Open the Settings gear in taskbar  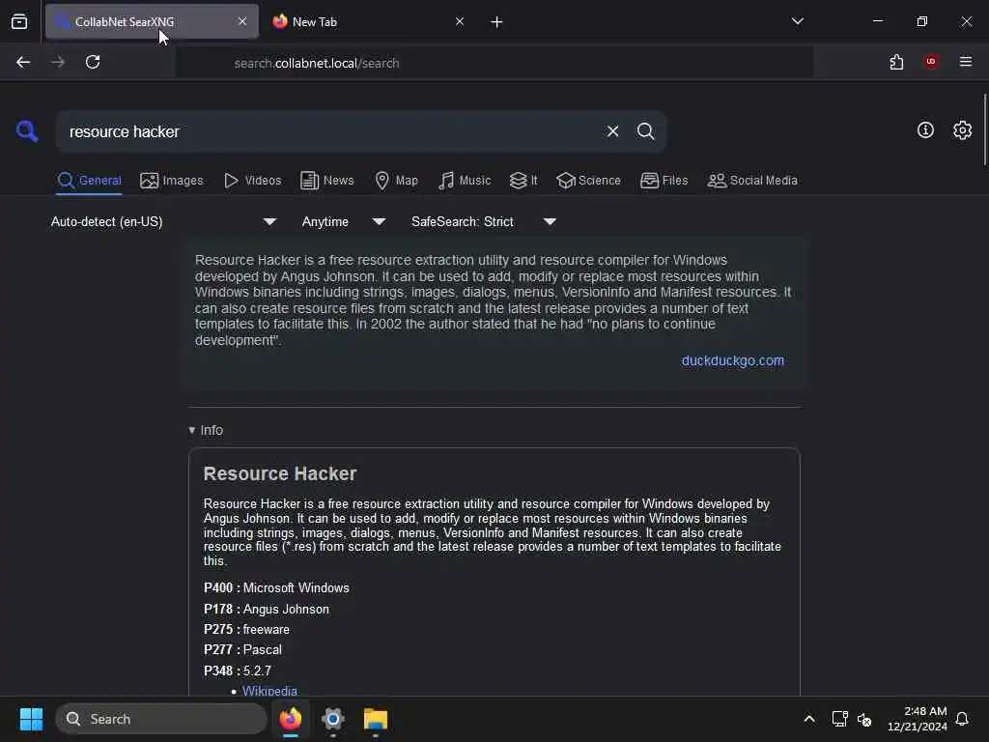(333, 719)
